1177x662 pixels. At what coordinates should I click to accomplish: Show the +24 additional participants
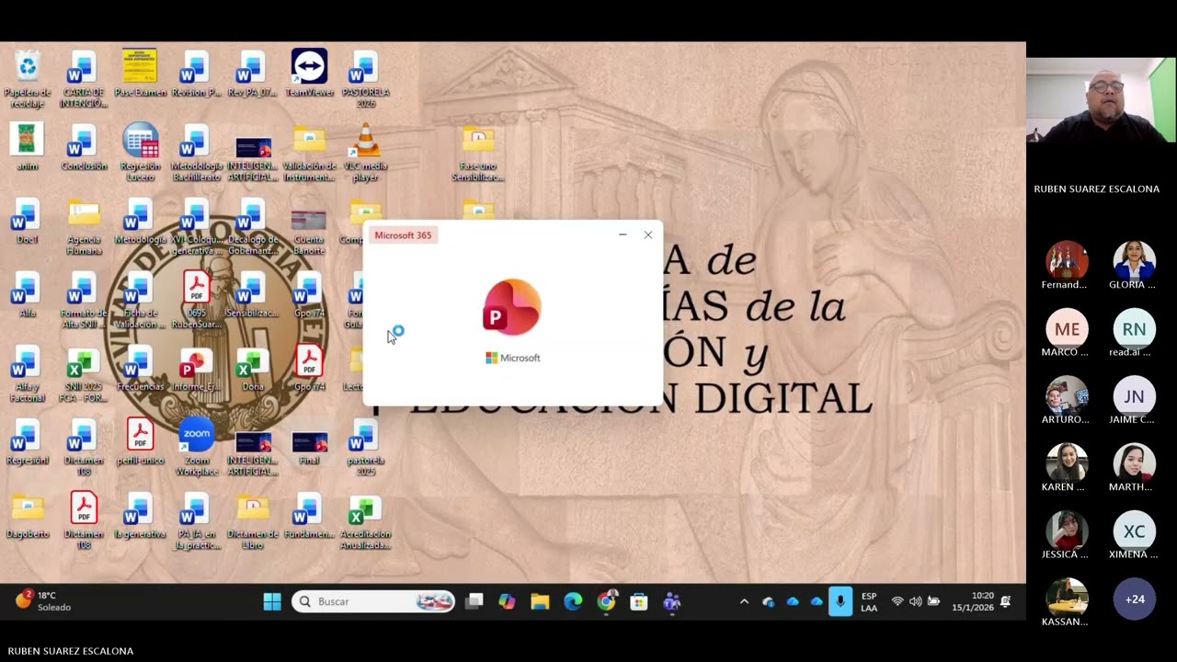click(1134, 599)
